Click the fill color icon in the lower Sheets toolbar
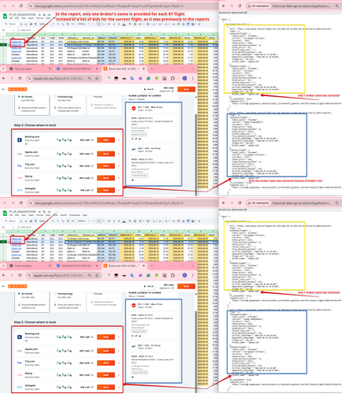342x394 pixels. (x=130, y=221)
